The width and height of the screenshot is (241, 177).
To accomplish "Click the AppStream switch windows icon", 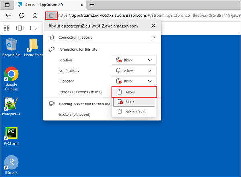I will [x=20, y=28].
